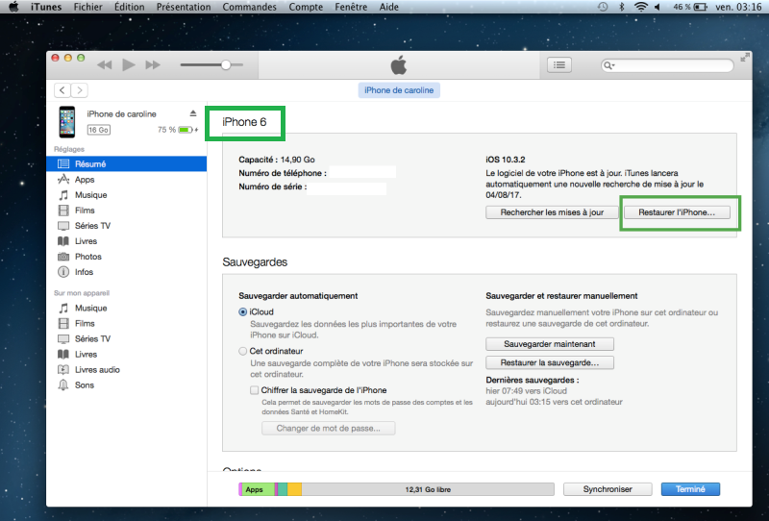Click the iPhone device thumbnail
Image resolution: width=769 pixels, height=521 pixels.
click(x=67, y=122)
